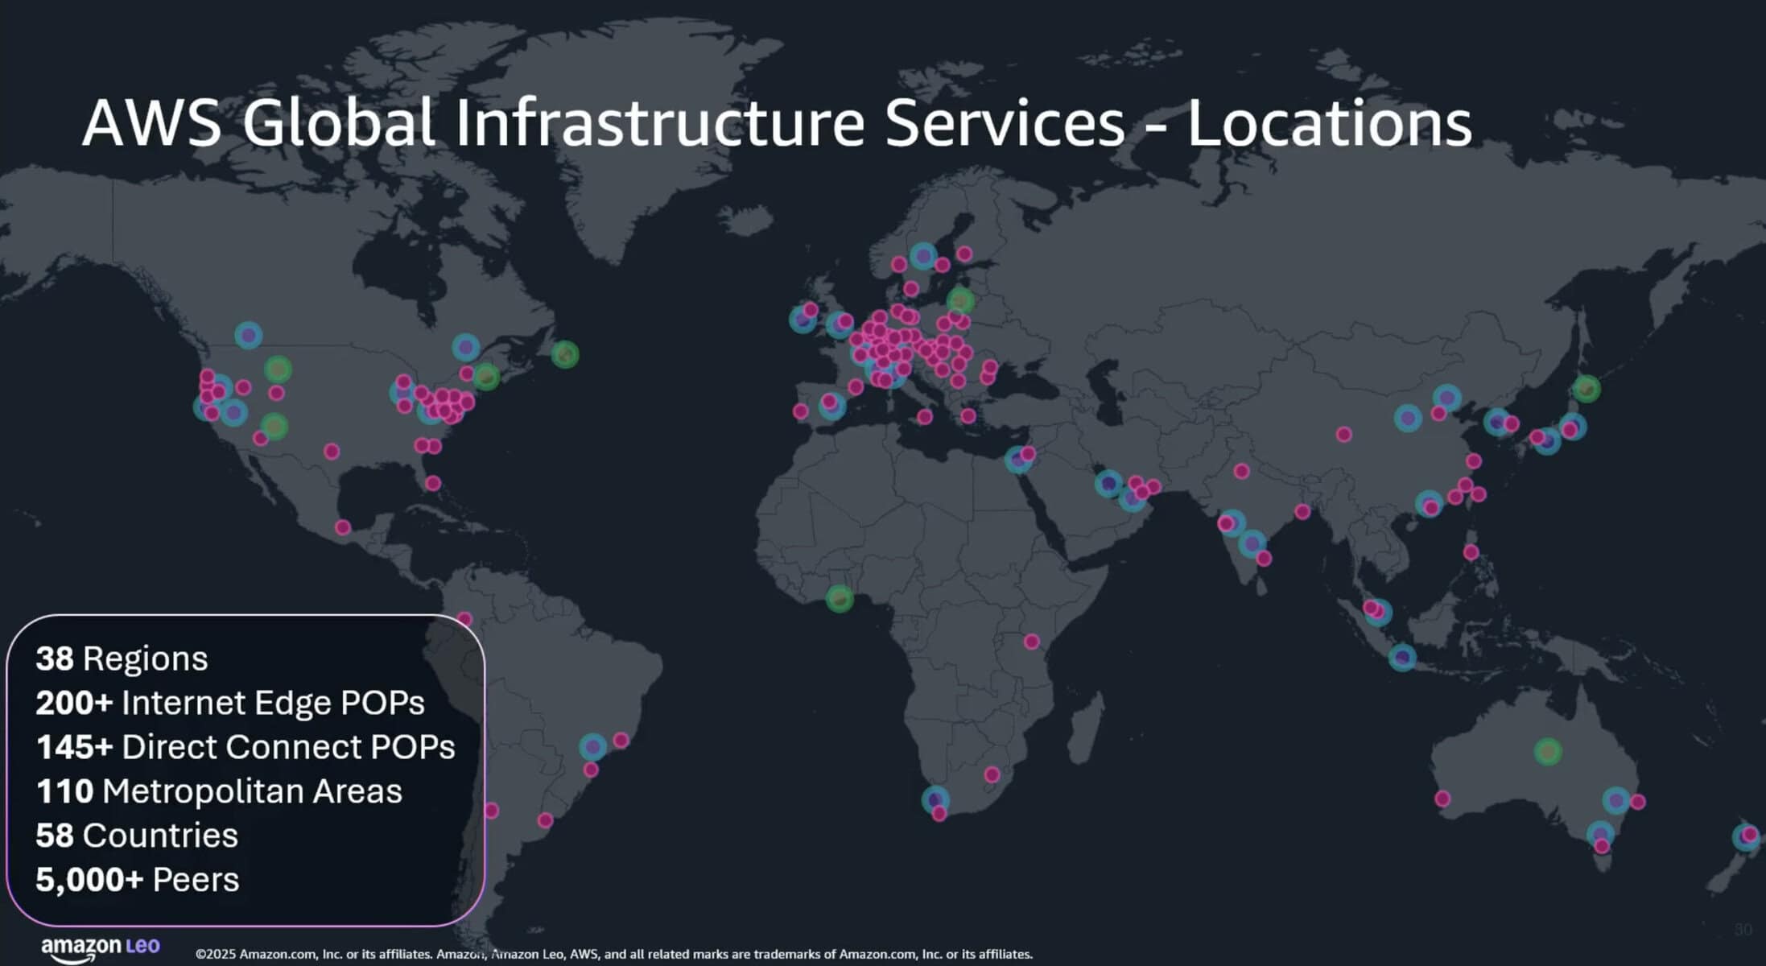
Task: Select the blue-ringed Cape Town marker
Action: coord(935,799)
